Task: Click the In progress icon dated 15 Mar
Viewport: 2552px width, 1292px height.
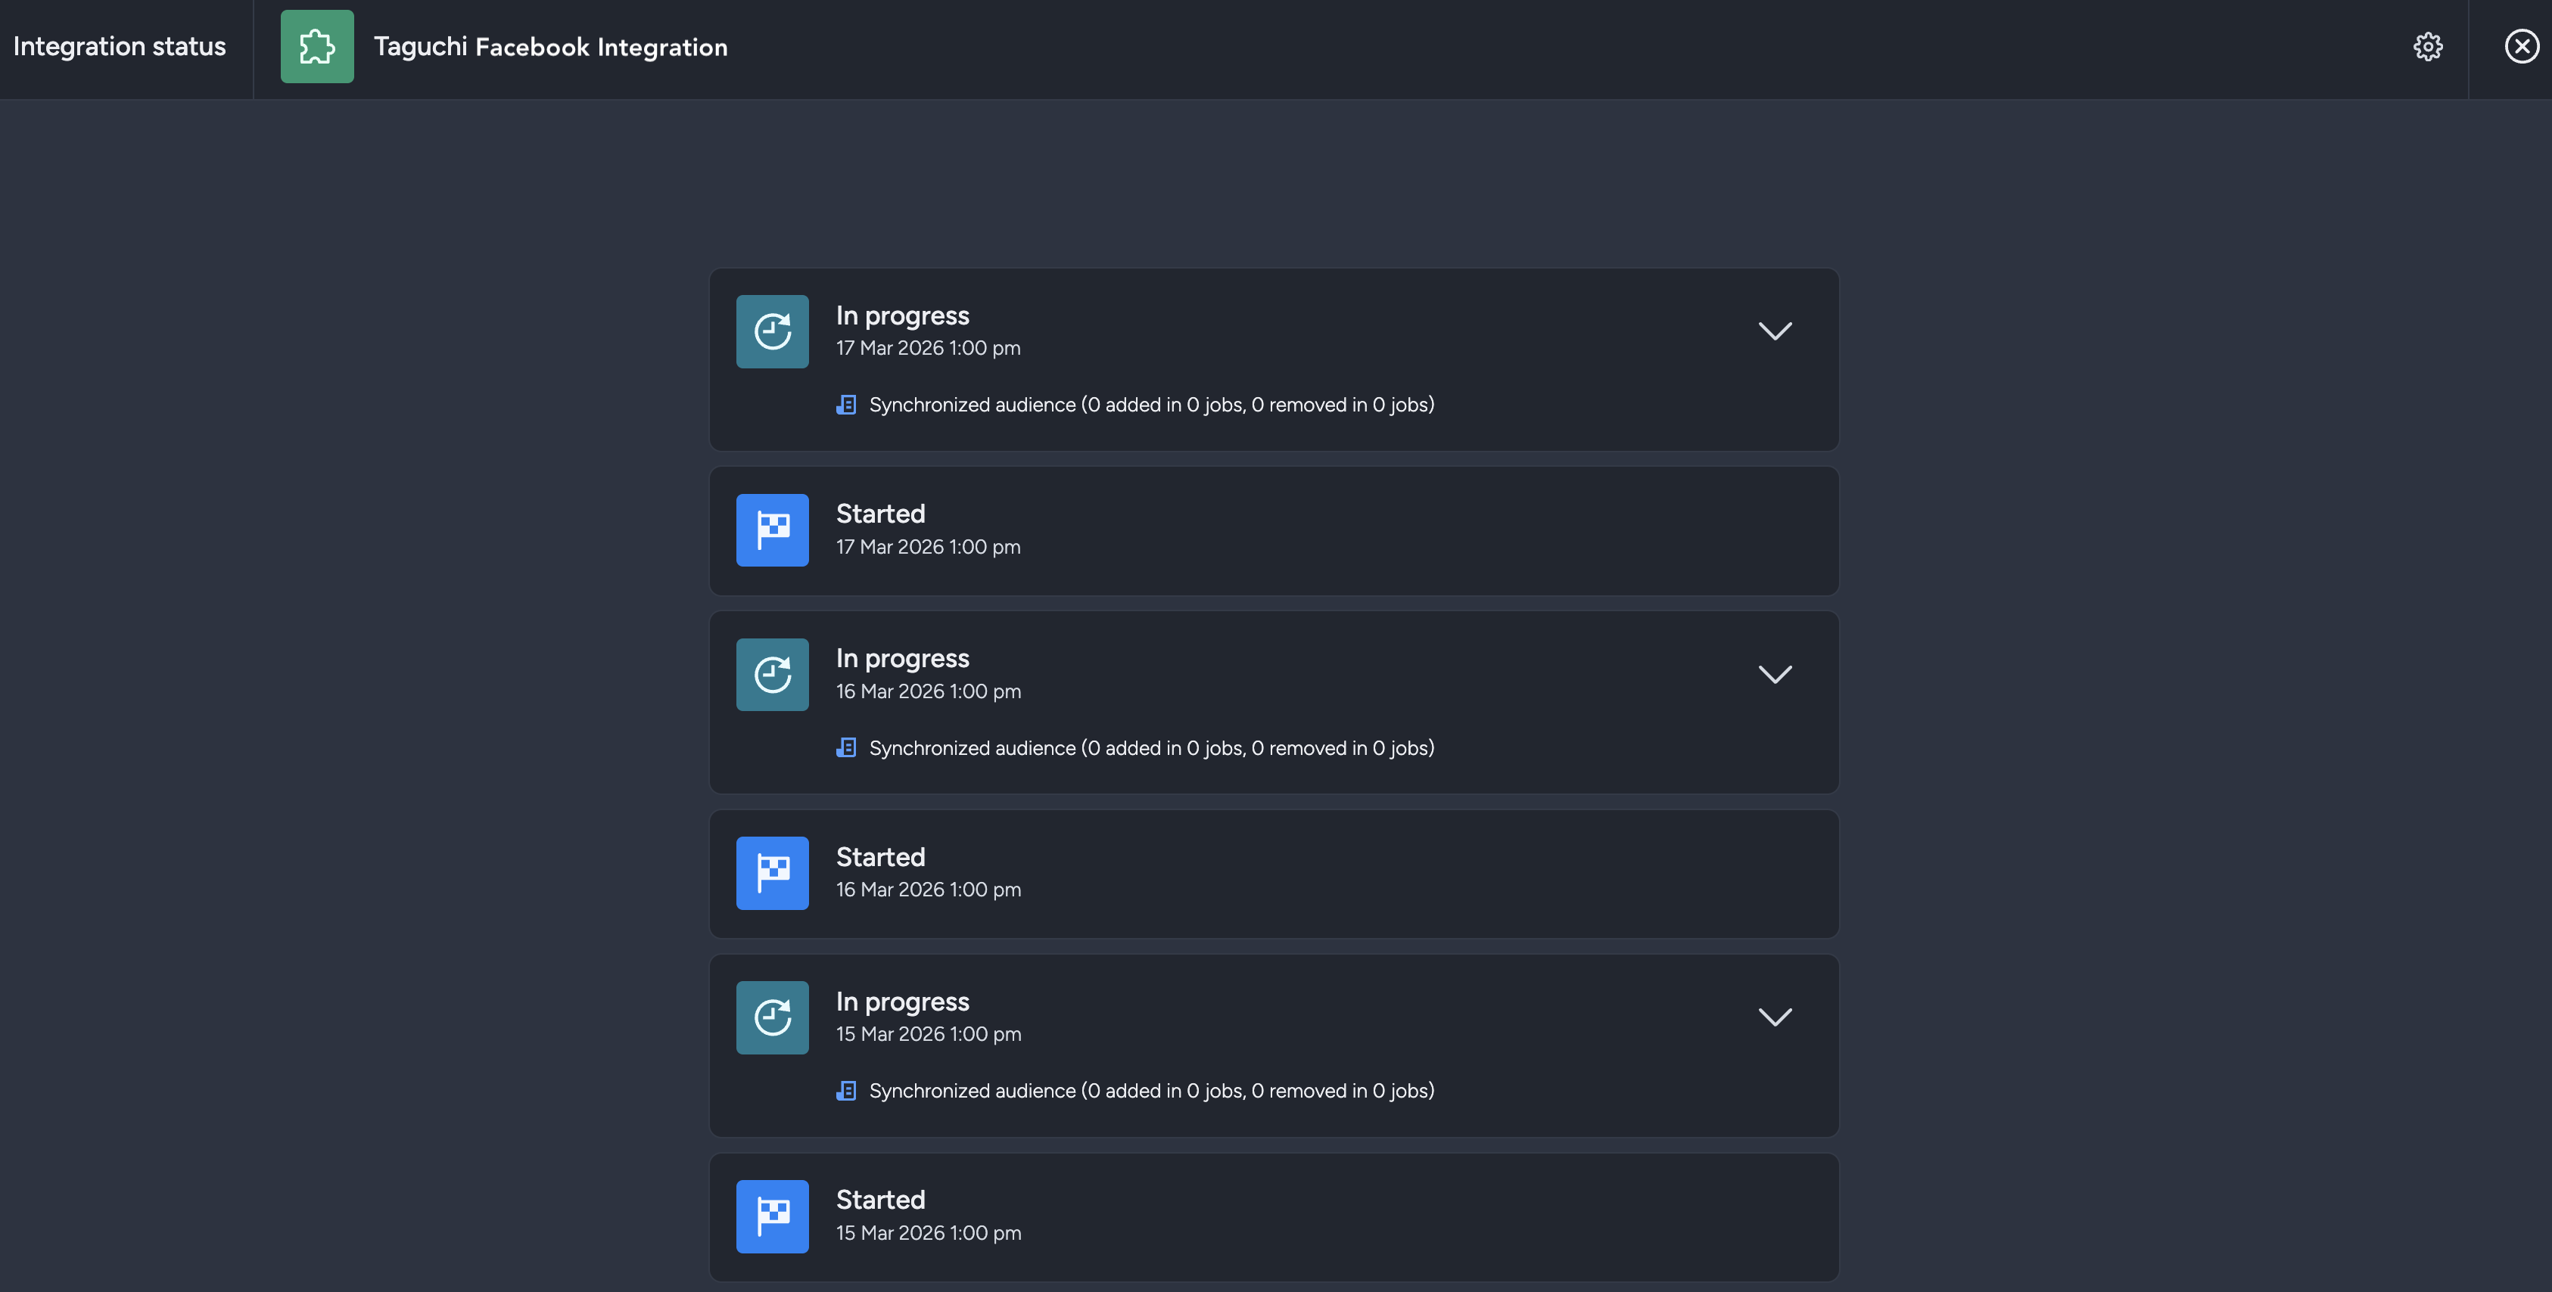Action: coord(772,1017)
